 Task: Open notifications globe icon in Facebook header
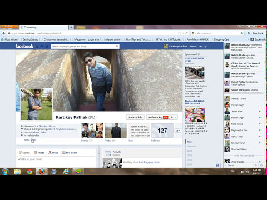click(47, 46)
